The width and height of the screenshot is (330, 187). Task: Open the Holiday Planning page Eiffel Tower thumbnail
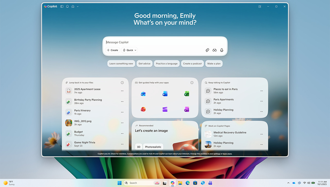point(208,144)
